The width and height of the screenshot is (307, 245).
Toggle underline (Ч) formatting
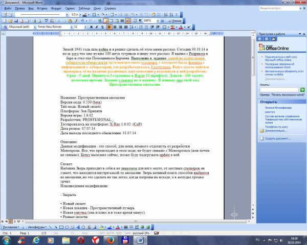101,27
